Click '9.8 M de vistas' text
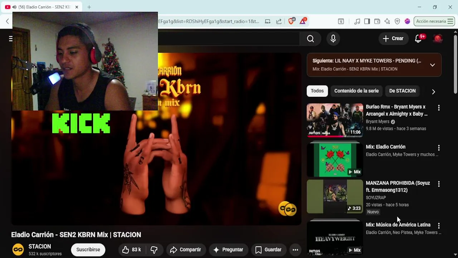 pyautogui.click(x=379, y=129)
